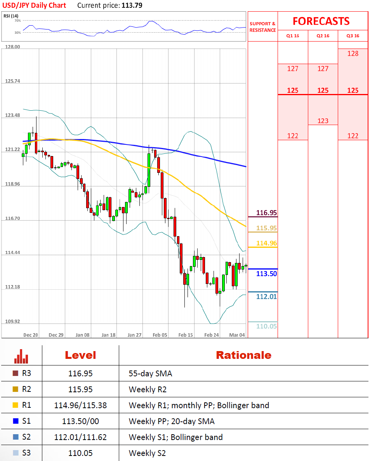
Task: Click the R3 dark red color swatch
Action: (16, 373)
